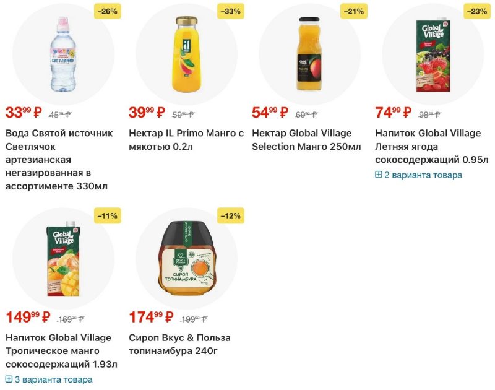Click the −26% discount badge

click(106, 11)
